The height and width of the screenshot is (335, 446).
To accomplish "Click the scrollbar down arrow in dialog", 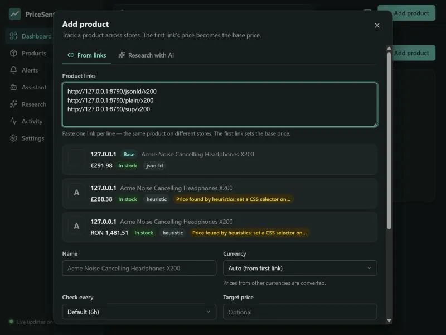I will click(x=389, y=320).
